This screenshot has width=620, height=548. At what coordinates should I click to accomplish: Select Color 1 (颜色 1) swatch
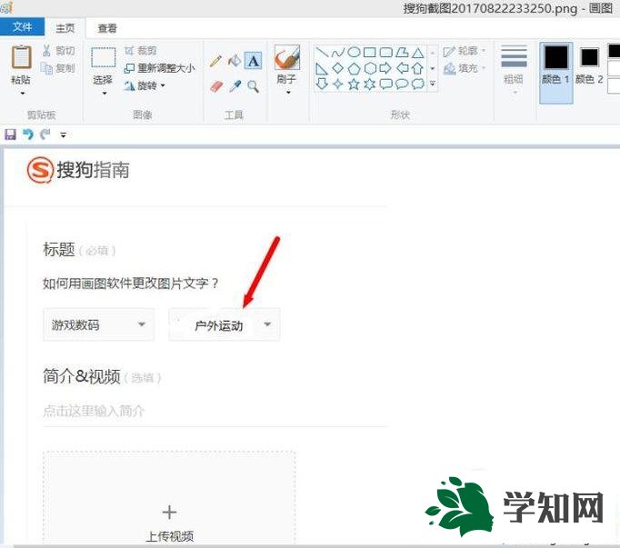(x=556, y=73)
